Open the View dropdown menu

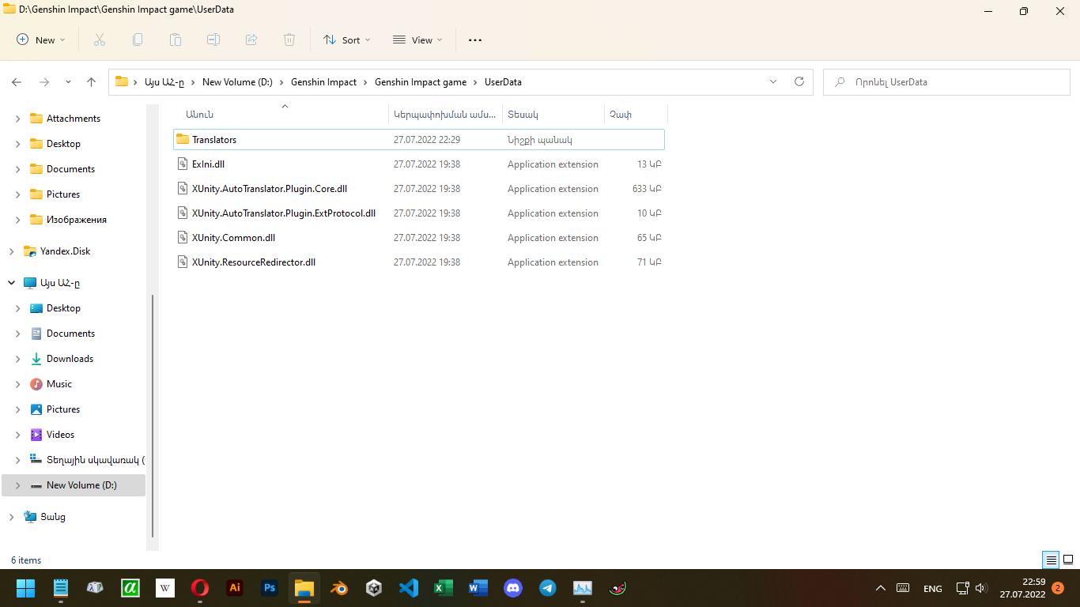coord(417,40)
